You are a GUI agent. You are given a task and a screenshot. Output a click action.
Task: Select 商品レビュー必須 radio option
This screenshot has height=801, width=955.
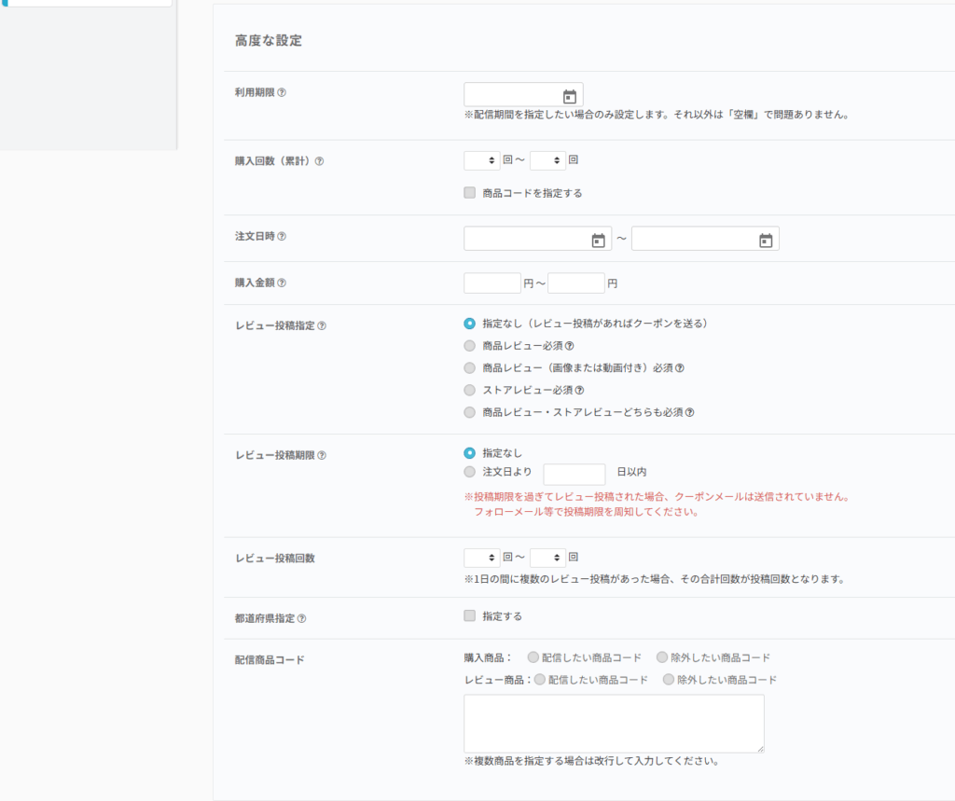tap(470, 346)
